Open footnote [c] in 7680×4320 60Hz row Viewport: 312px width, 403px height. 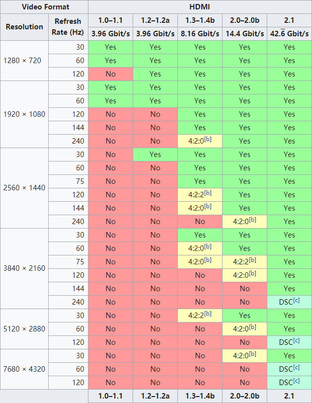click(296, 367)
